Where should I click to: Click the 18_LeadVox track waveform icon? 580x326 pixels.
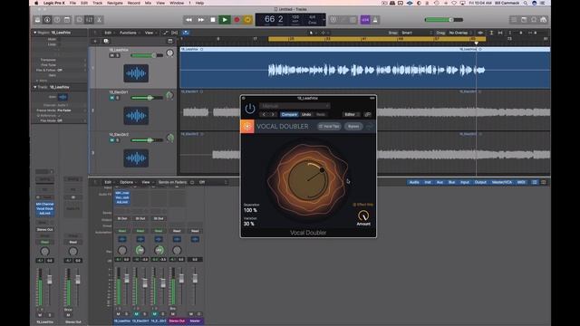coord(136,73)
